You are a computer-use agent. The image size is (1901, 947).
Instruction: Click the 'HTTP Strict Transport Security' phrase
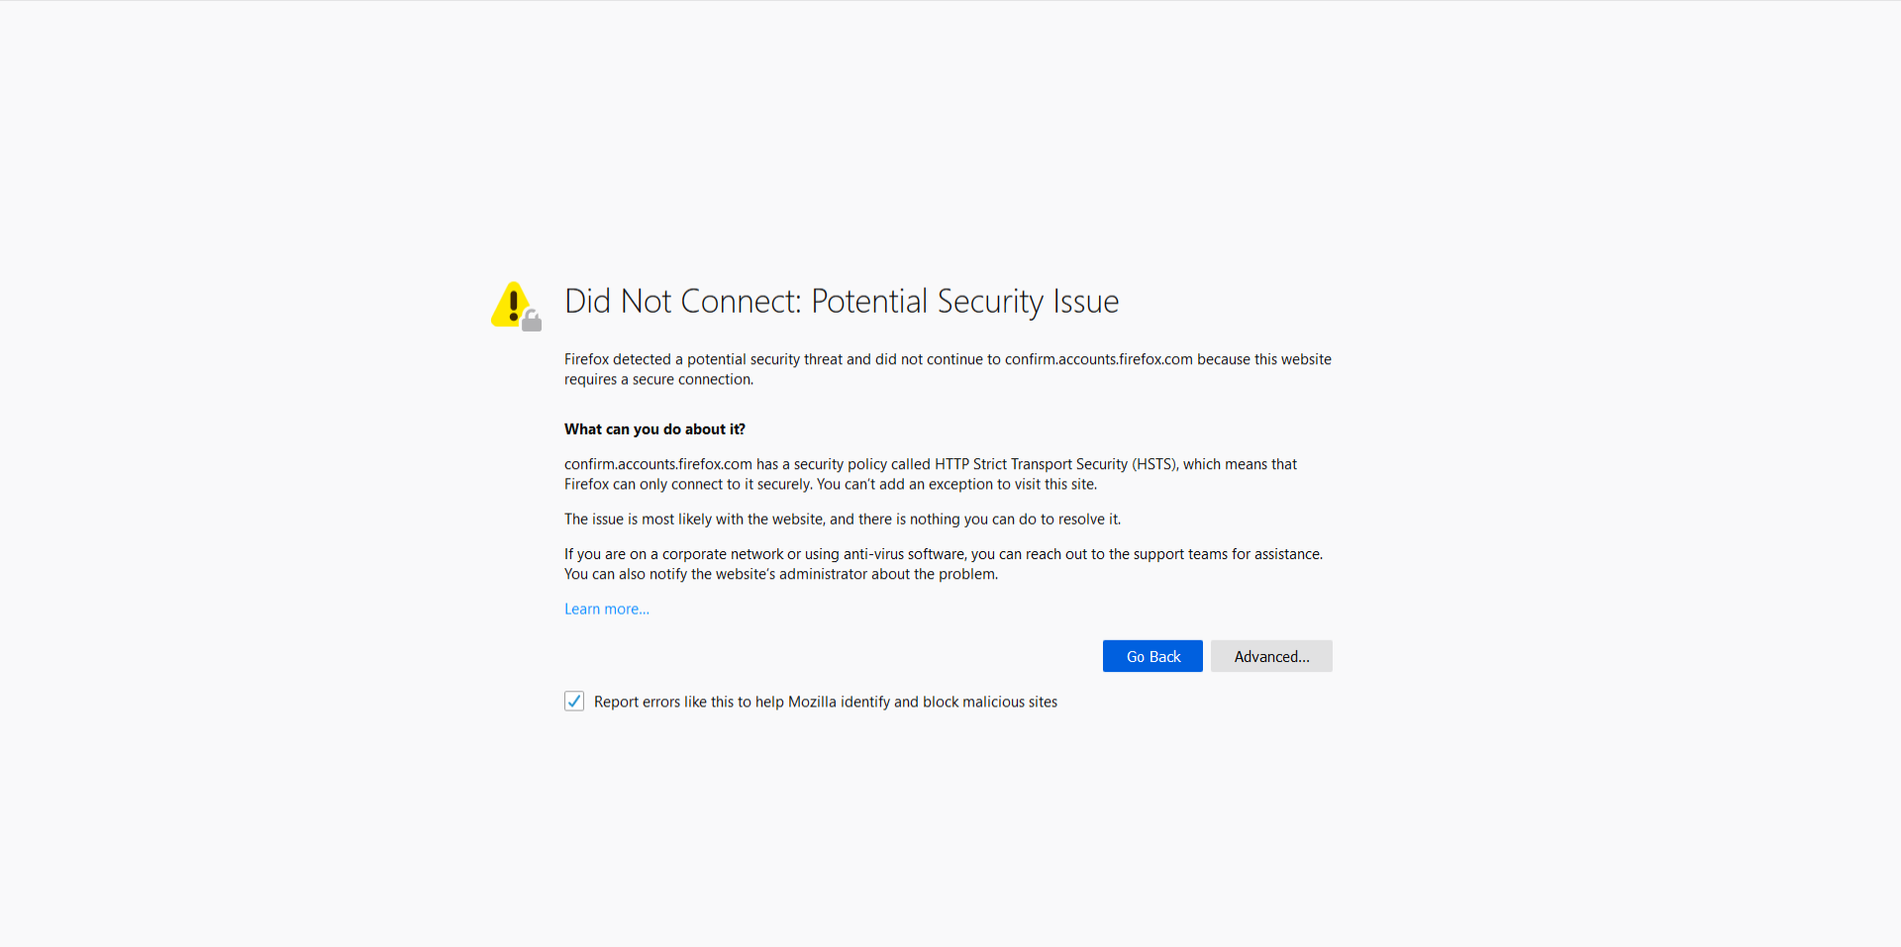(x=1031, y=464)
